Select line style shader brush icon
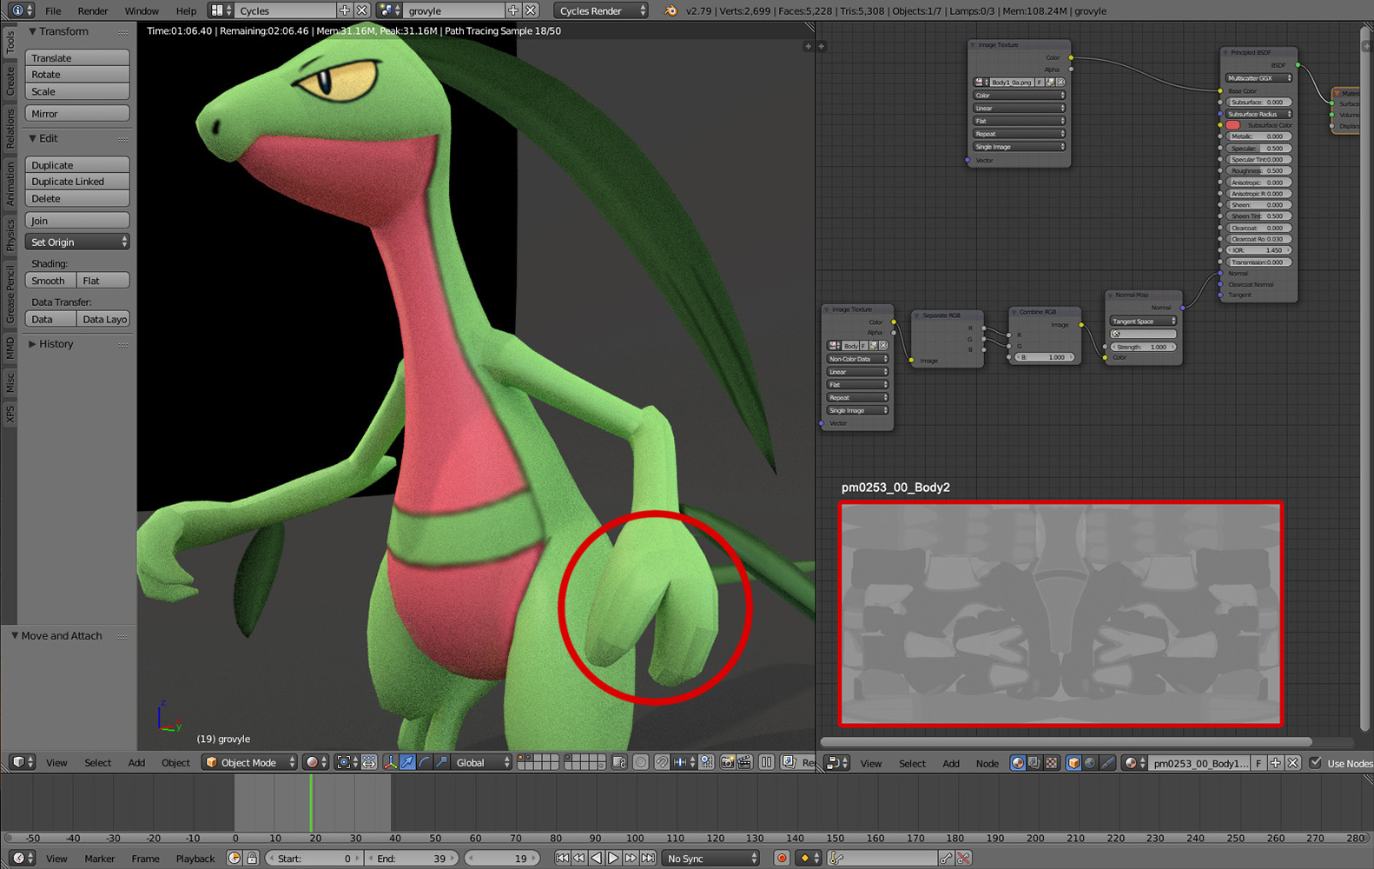This screenshot has width=1374, height=869. tap(1107, 763)
